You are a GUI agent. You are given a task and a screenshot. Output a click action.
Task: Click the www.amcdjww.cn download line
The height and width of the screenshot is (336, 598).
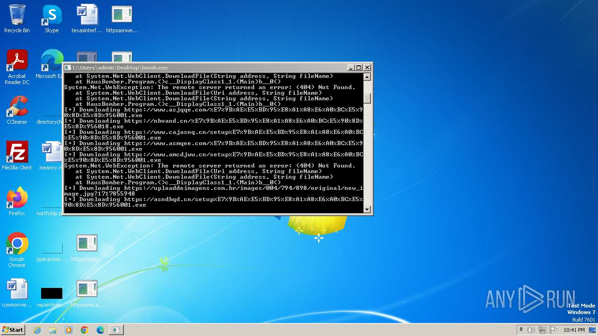tap(214, 157)
